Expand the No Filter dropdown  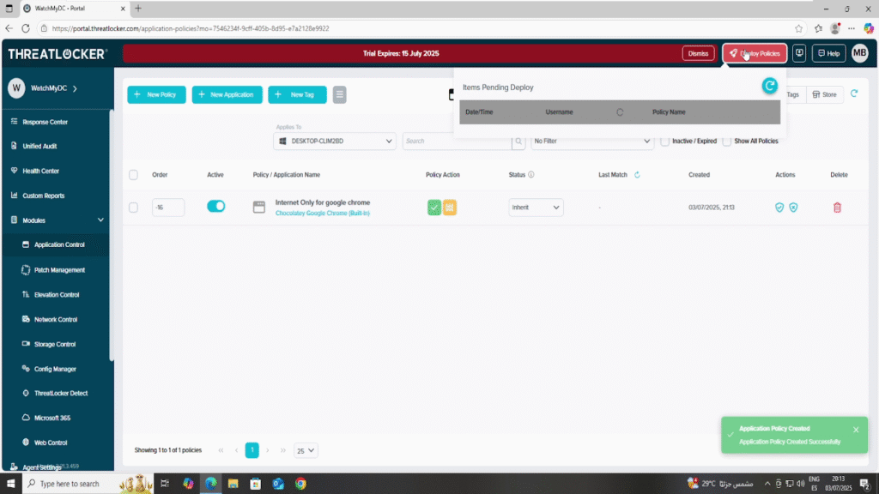[x=592, y=142]
